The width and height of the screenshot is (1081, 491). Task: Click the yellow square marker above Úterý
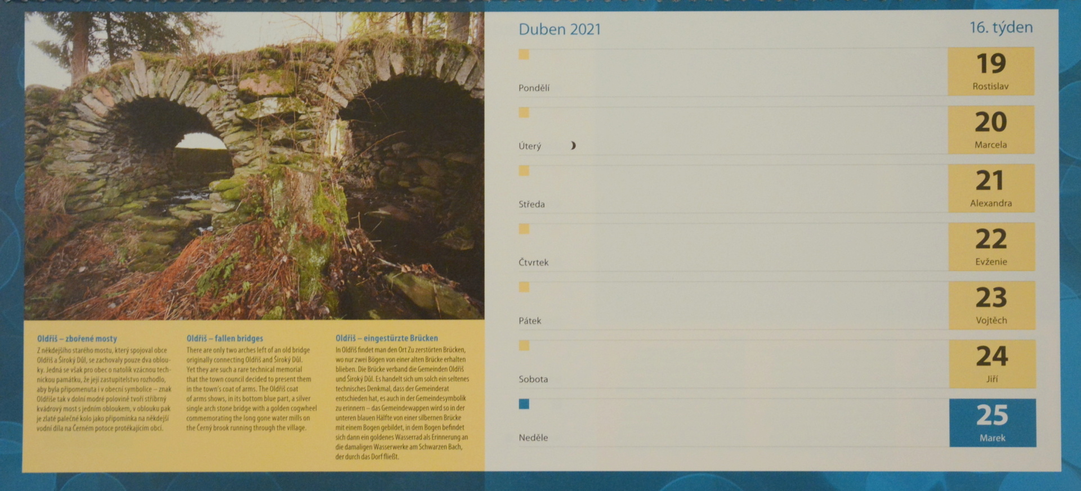click(x=524, y=112)
